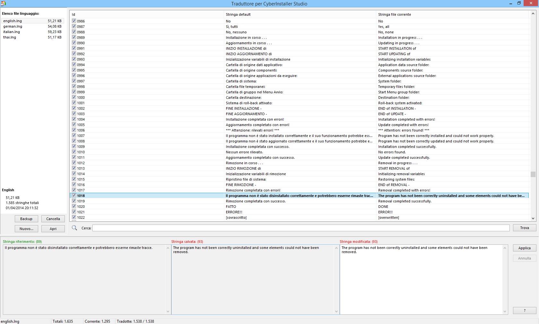Click down arrow of Stringa modificata scrollbar
The image size is (539, 324).
tap(505, 311)
